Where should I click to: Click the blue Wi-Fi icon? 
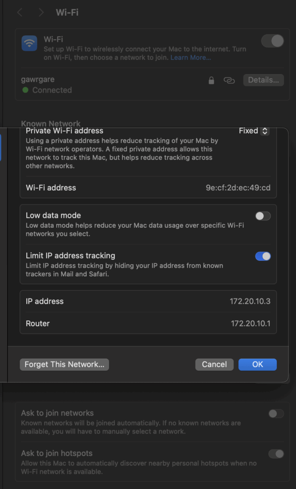point(30,43)
